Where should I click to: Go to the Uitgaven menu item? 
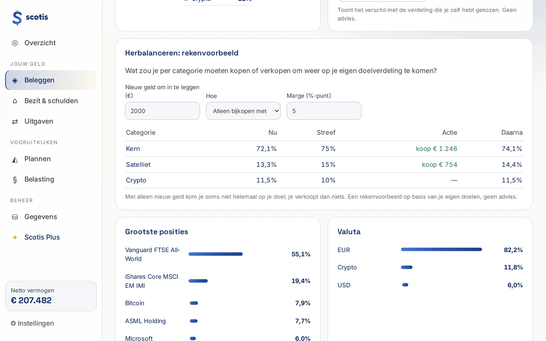(x=51, y=121)
